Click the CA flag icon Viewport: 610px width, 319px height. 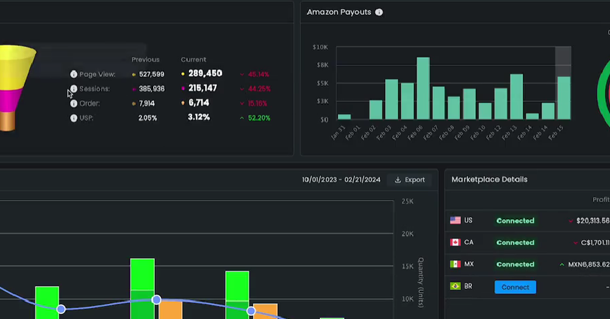(455, 242)
